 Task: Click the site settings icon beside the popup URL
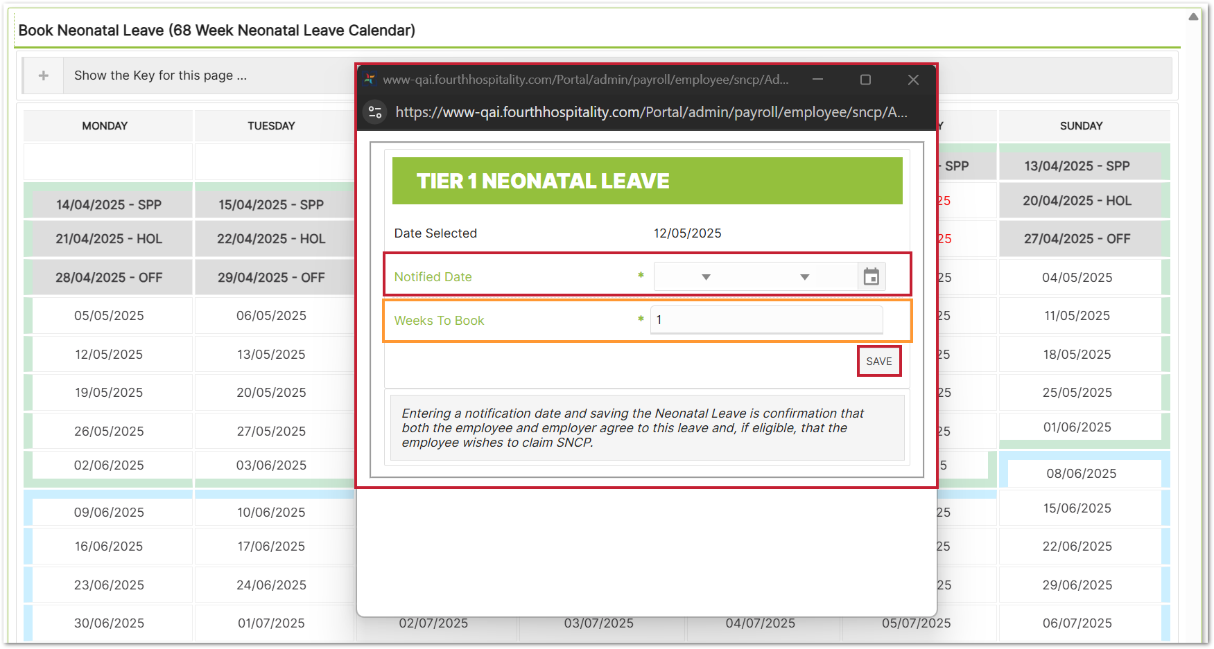[x=375, y=112]
